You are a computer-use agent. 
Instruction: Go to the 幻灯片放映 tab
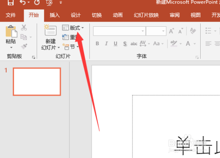pos(146,15)
